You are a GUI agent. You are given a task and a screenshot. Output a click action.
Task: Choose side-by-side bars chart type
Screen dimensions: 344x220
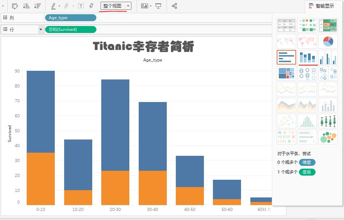pos(328,57)
